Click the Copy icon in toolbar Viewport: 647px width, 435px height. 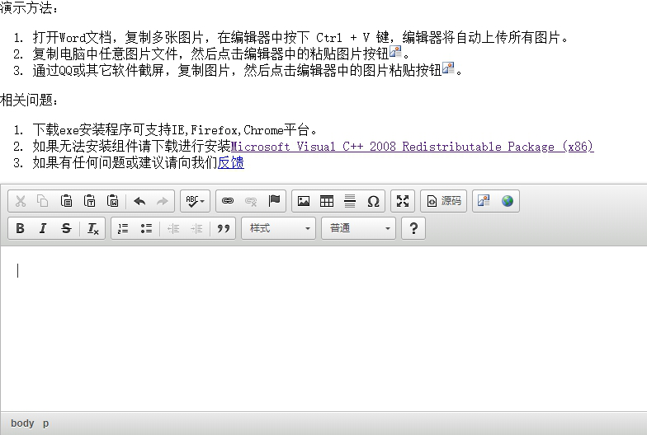click(x=43, y=201)
